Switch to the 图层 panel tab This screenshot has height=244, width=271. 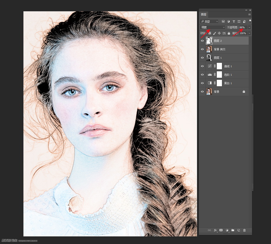coord(204,14)
